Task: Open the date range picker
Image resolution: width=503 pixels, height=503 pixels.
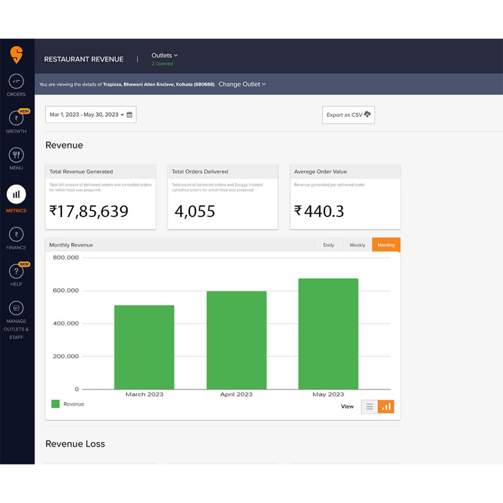Action: pos(91,114)
